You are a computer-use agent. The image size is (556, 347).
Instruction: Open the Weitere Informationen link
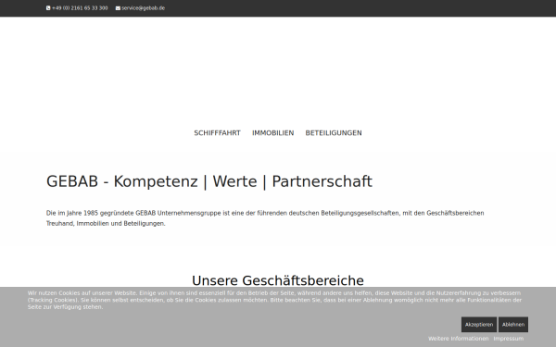(459, 339)
